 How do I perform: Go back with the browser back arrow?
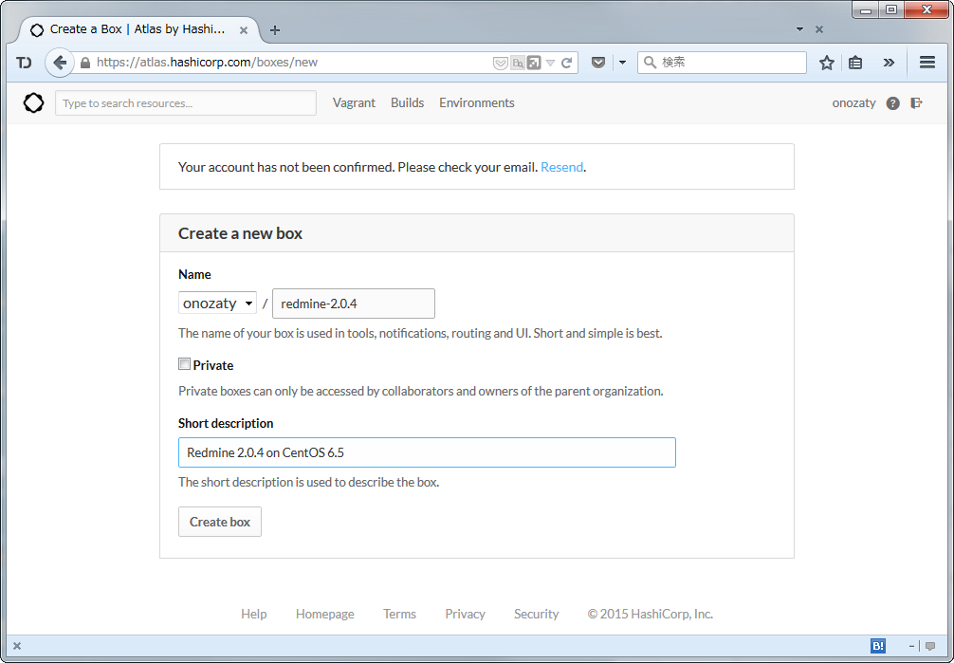click(60, 62)
